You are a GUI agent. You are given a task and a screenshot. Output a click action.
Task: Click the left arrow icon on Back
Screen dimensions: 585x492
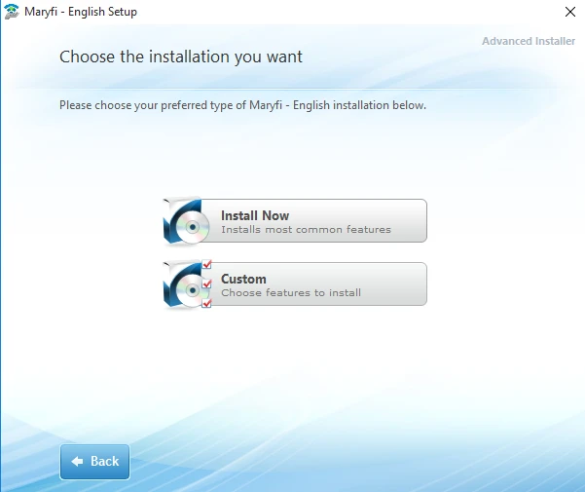click(x=78, y=462)
